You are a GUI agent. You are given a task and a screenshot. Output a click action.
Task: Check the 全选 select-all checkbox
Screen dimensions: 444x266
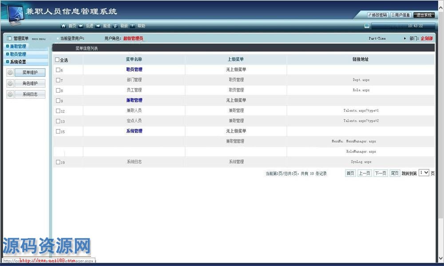click(x=57, y=60)
